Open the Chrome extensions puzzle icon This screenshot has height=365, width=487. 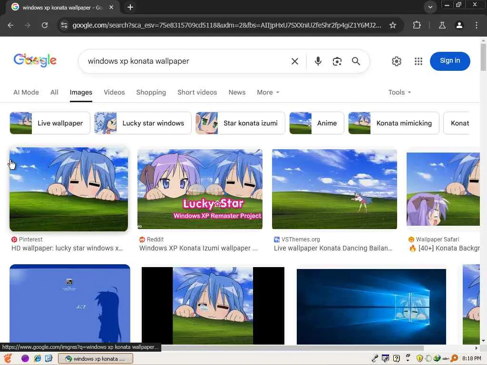pos(417,25)
